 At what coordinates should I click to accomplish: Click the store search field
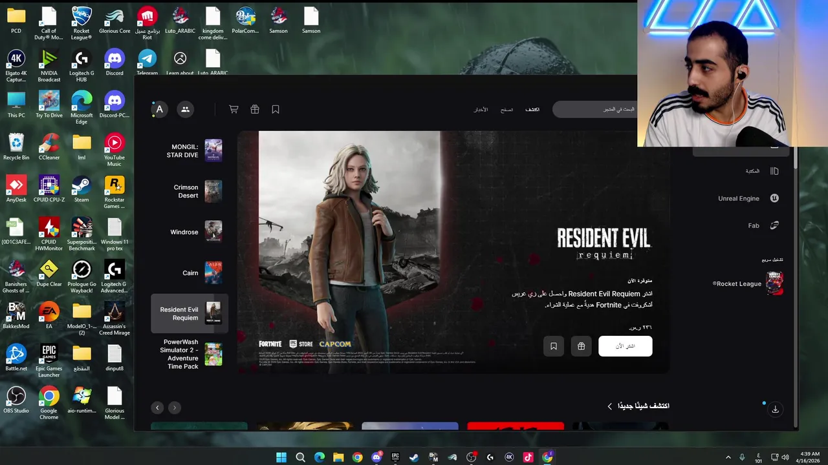pos(595,109)
